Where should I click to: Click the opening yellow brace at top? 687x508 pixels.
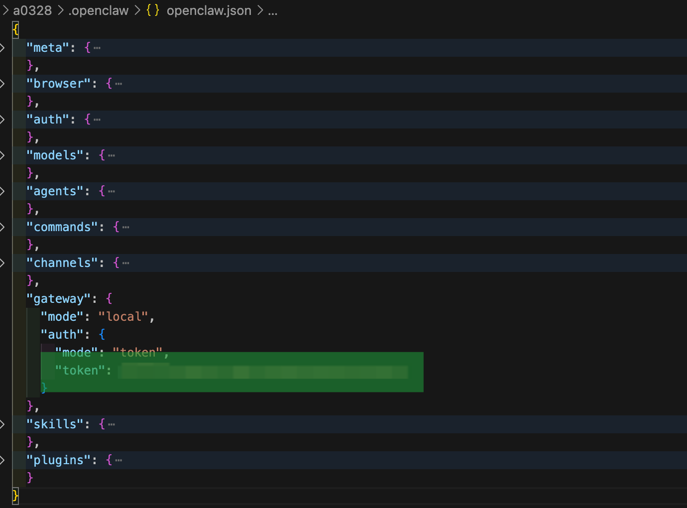[15, 30]
